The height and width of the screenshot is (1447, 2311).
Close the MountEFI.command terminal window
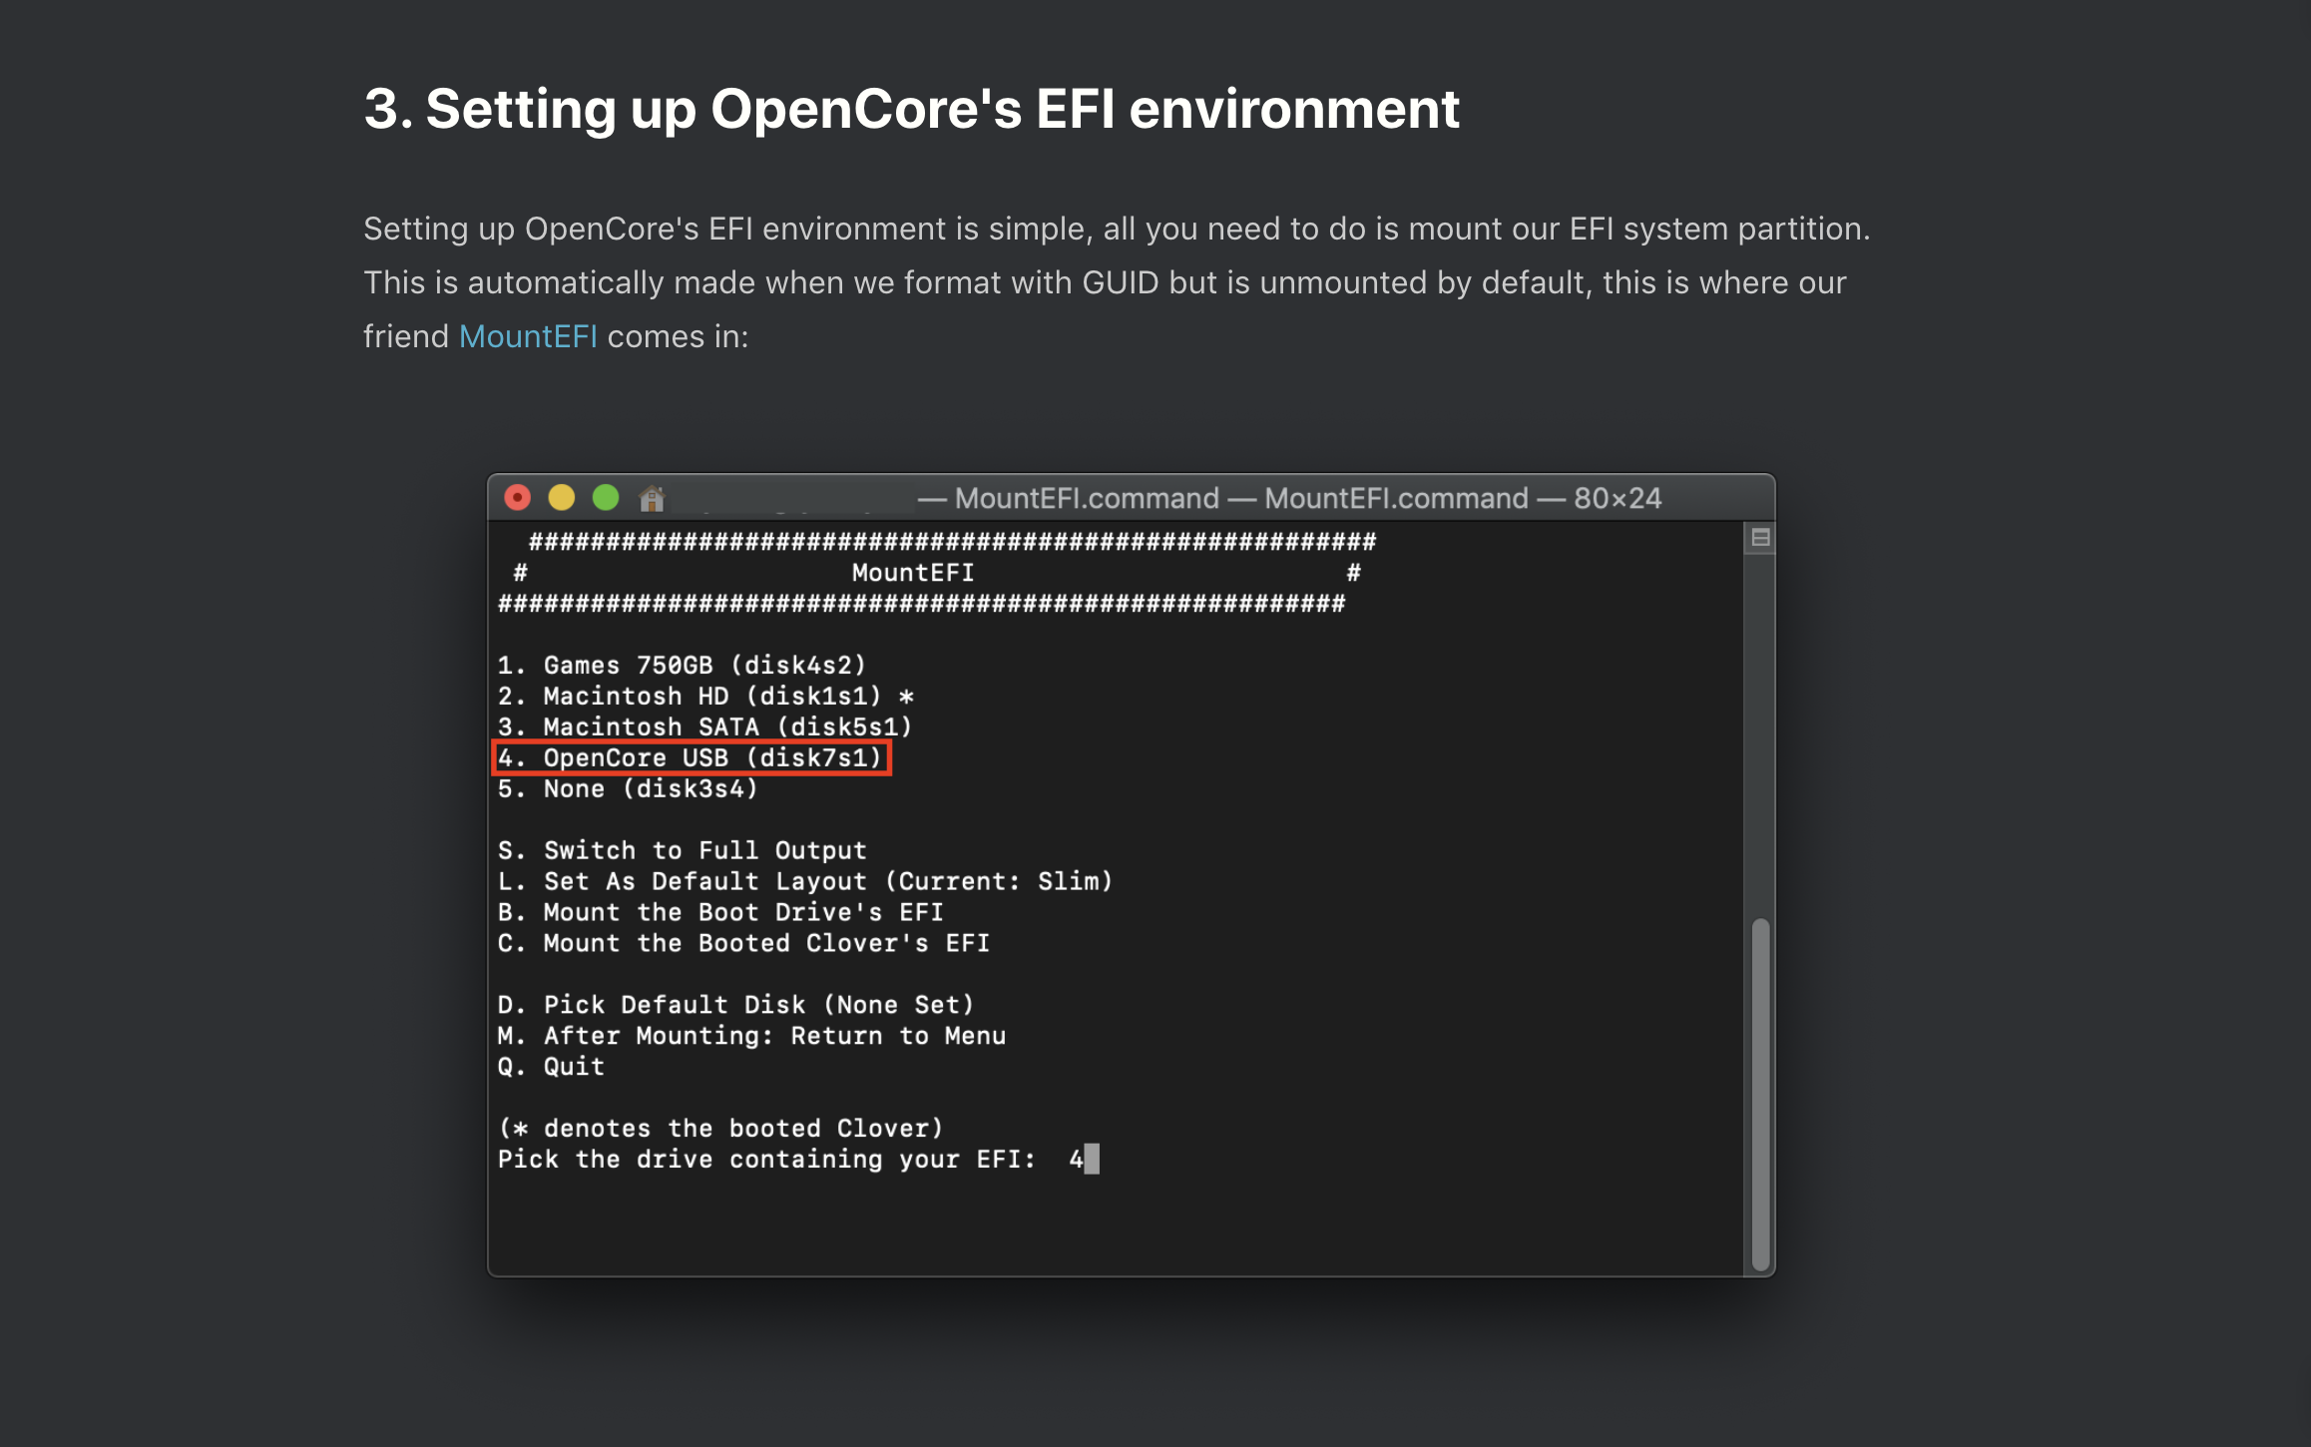(x=518, y=497)
